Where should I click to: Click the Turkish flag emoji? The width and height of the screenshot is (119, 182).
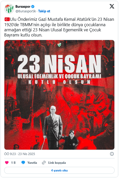click(x=7, y=19)
